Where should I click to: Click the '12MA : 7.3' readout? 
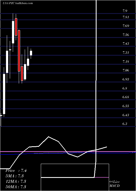pyautogui.click(x=16, y=181)
